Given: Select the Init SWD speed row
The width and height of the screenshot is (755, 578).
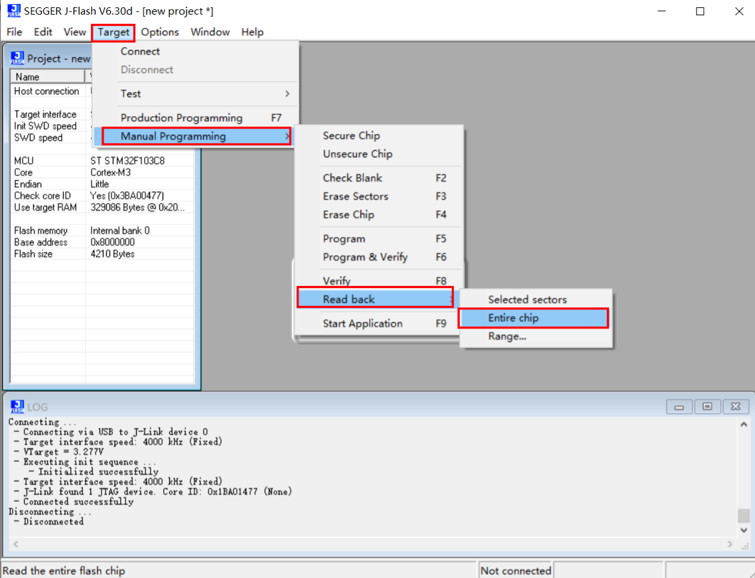Looking at the screenshot, I should tap(45, 125).
